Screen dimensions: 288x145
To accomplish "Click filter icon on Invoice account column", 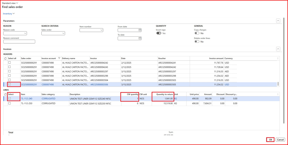I will point(59,58).
